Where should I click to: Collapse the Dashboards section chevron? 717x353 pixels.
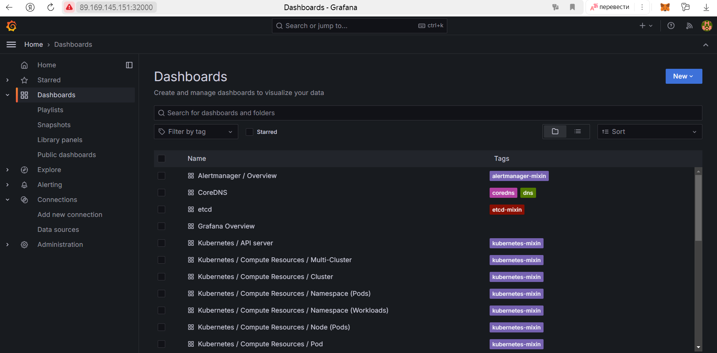click(x=7, y=95)
